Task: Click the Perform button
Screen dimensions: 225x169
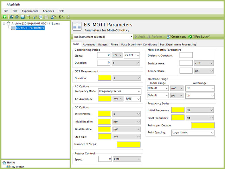Action: 155,37
